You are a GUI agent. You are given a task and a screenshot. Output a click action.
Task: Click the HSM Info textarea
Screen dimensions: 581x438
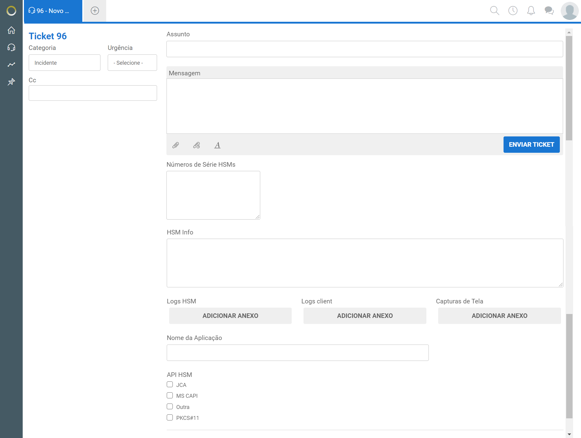pos(365,263)
